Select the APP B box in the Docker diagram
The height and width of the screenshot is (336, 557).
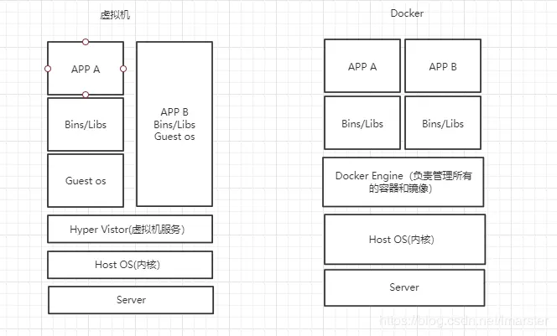[x=443, y=65]
